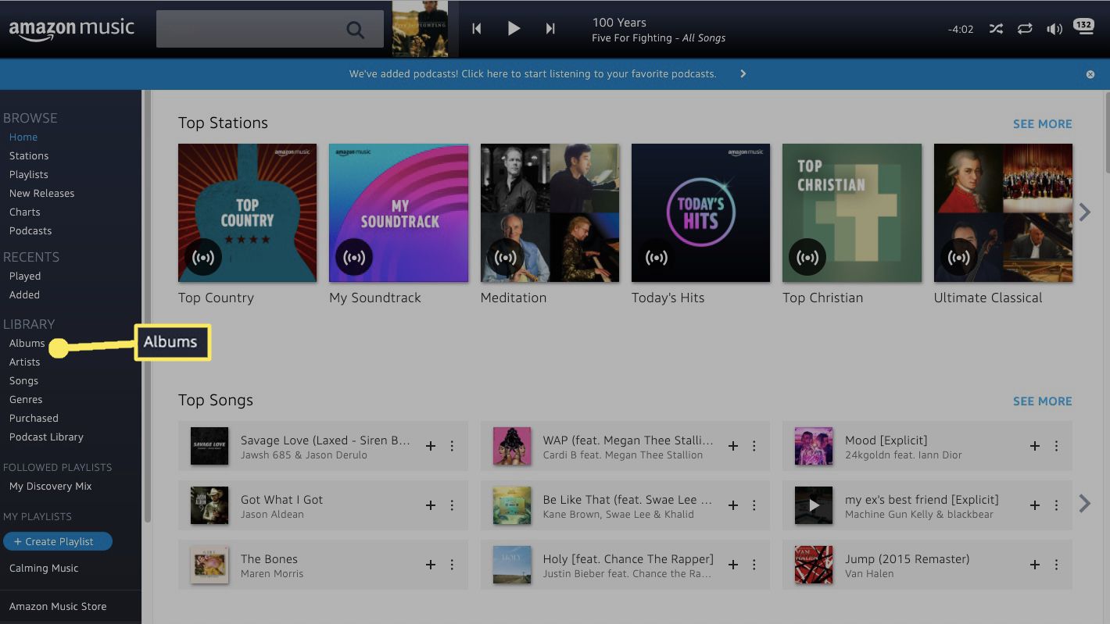
Task: Open more options for Be Like That
Action: pos(754,505)
